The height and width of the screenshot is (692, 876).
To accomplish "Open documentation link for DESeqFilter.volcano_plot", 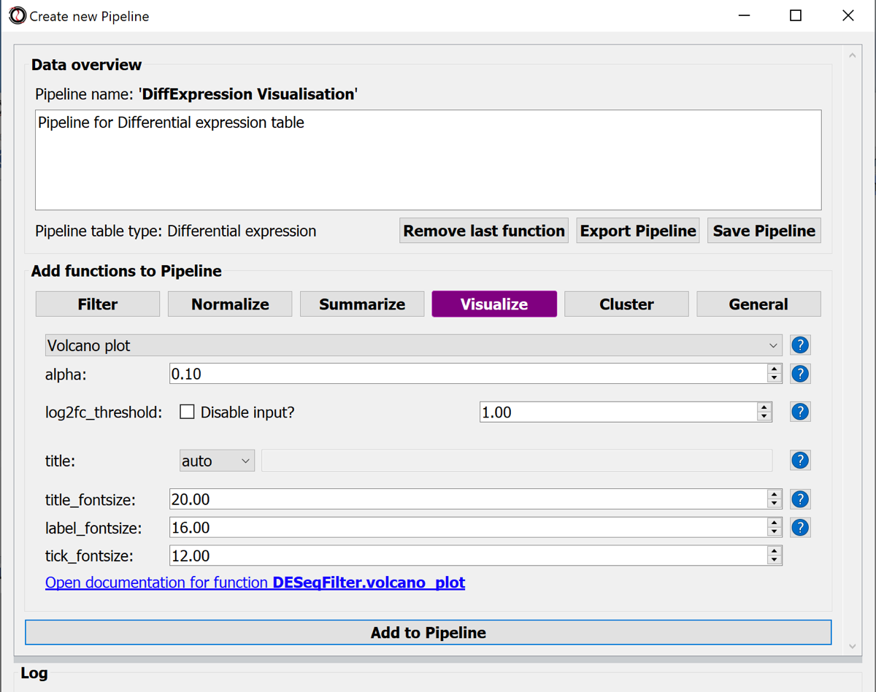I will [255, 583].
